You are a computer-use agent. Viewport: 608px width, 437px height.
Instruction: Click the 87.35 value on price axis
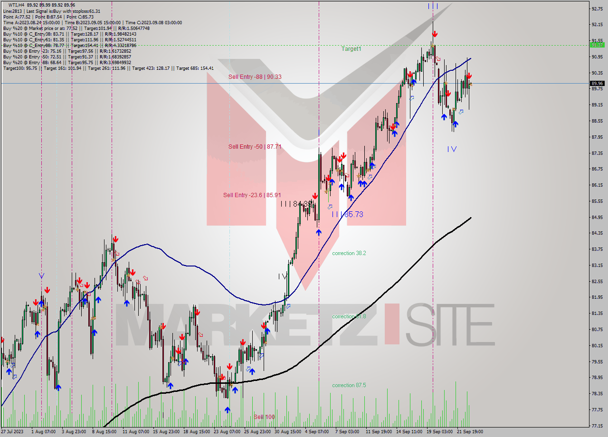pos(597,153)
